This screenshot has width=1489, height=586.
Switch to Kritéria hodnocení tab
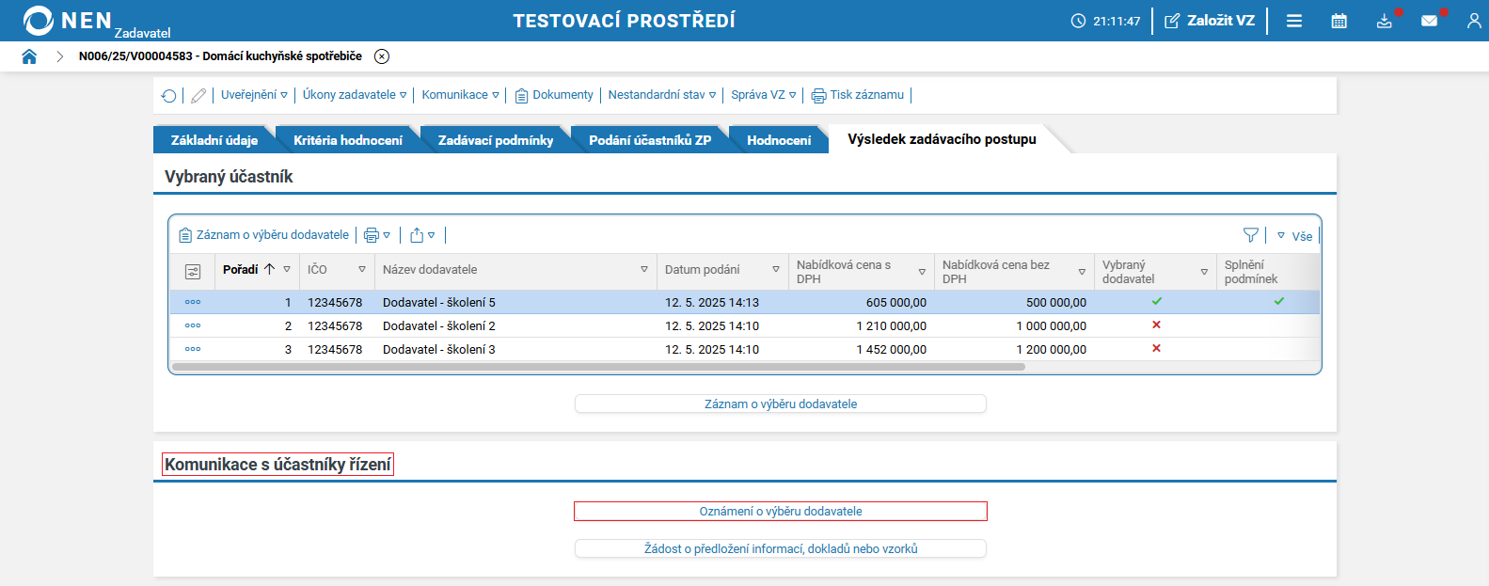tap(348, 140)
